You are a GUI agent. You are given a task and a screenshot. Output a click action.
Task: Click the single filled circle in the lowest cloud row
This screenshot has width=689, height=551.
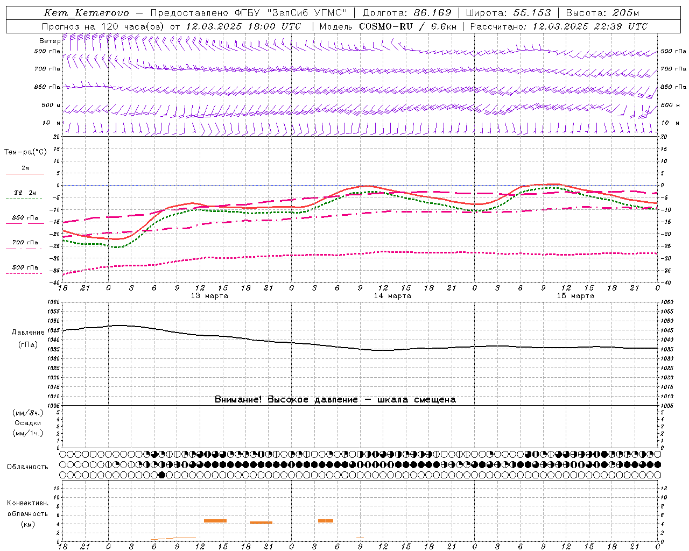[x=161, y=475]
